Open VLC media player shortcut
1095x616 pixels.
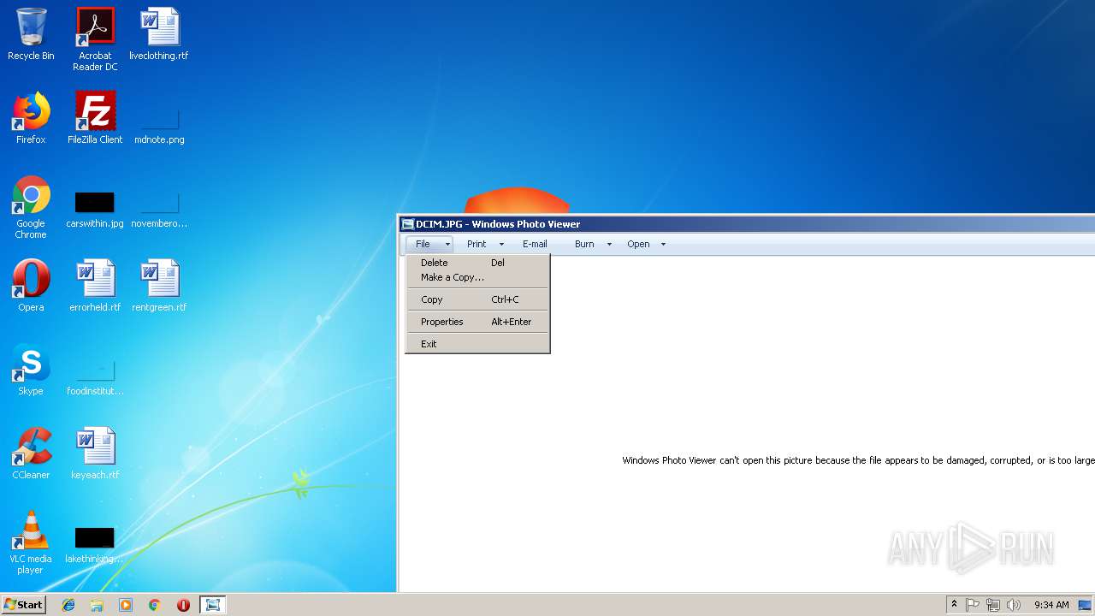coord(31,542)
